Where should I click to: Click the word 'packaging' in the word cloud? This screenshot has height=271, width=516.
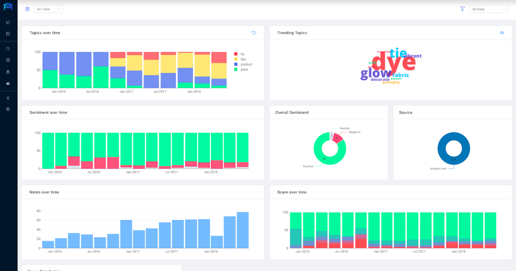(391, 82)
